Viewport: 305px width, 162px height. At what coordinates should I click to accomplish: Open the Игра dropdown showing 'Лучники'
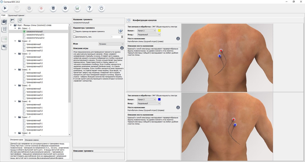[111, 44]
